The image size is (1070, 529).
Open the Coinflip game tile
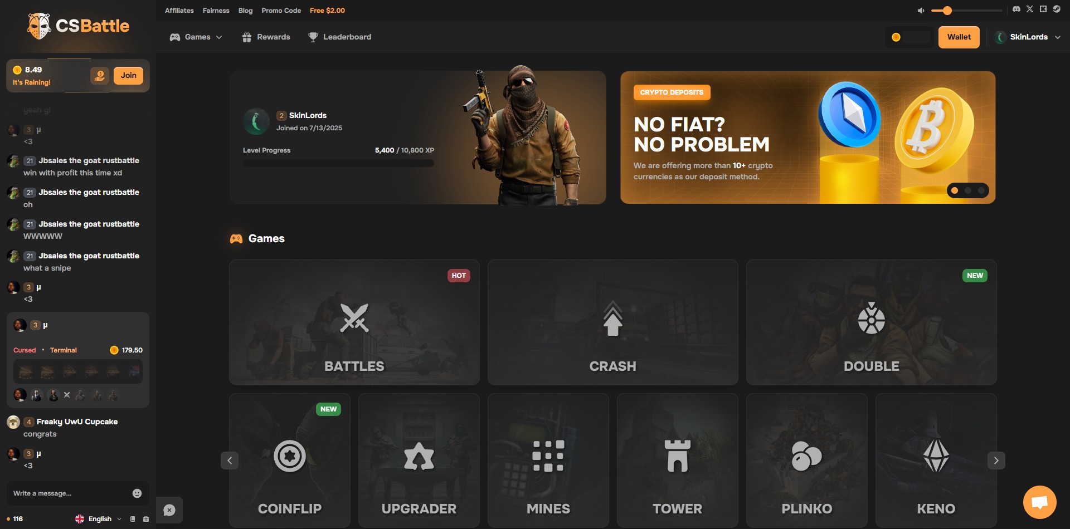[290, 461]
